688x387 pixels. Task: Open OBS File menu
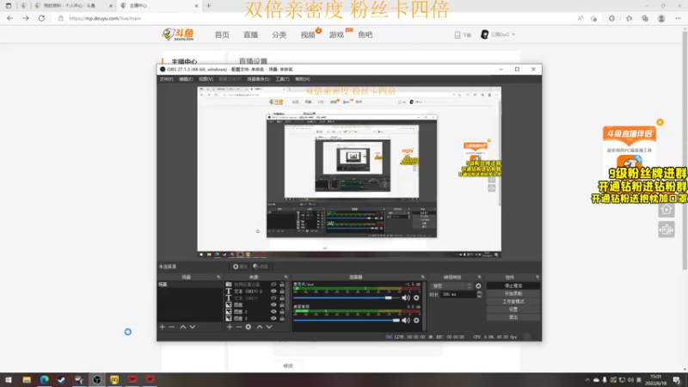click(x=166, y=79)
